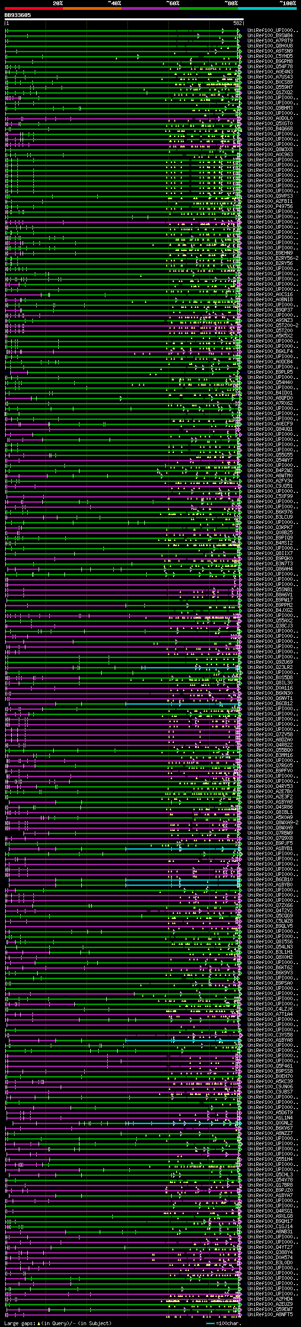
Task: Select hit label UniRef100_Q4R822
Action: pyautogui.click(x=270, y=745)
